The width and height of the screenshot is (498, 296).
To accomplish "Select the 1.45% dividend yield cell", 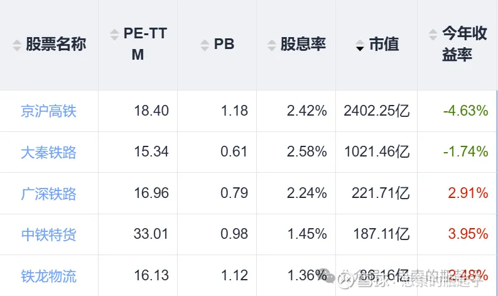I will pos(306,234).
